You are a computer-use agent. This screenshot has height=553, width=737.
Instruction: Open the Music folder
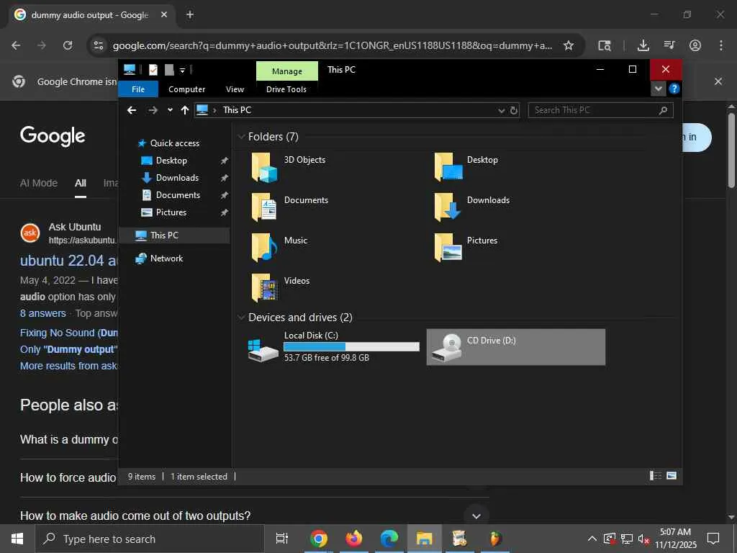point(279,248)
